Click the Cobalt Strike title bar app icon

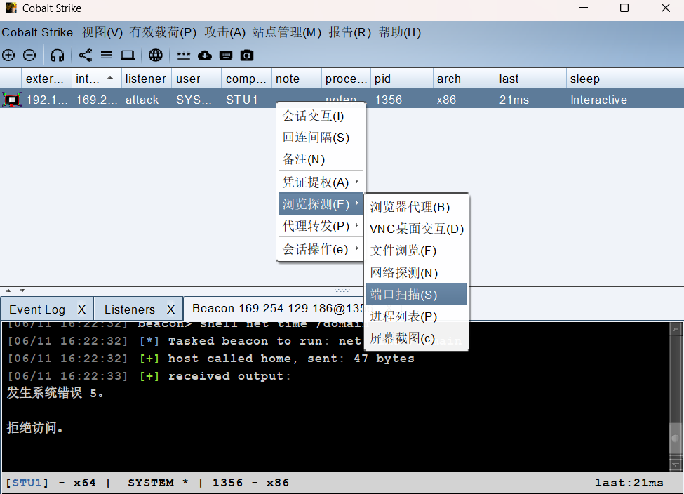click(11, 8)
